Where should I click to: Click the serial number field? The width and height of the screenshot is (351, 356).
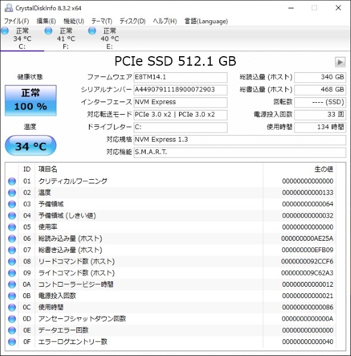[x=180, y=90]
